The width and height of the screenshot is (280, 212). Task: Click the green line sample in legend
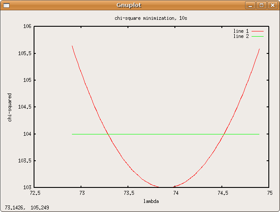[x=257, y=37]
